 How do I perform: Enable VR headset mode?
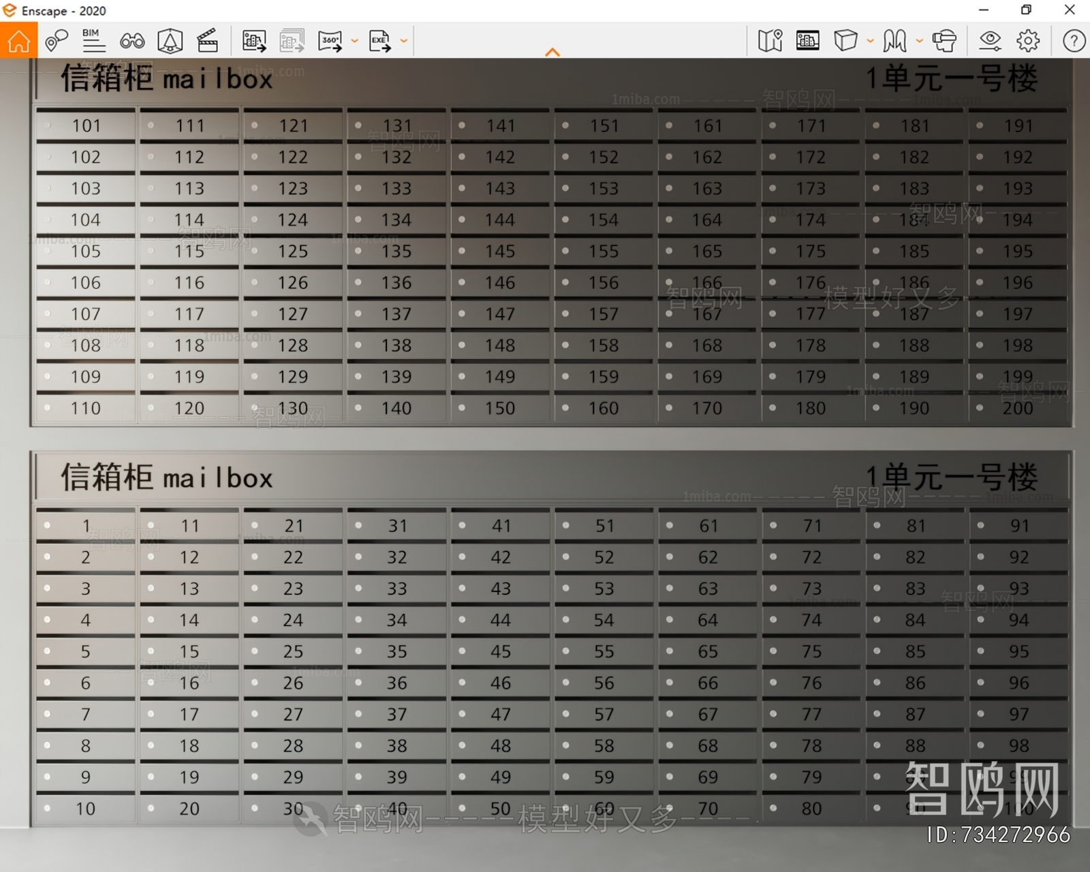pos(944,41)
